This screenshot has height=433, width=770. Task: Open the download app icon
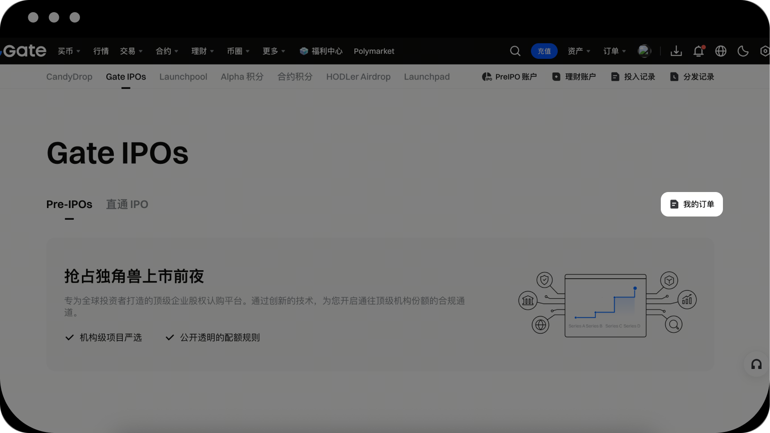pyautogui.click(x=676, y=51)
